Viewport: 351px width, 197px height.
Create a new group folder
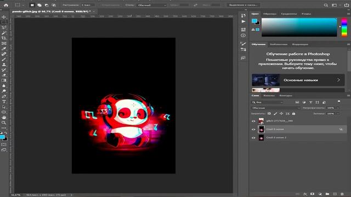327,194
